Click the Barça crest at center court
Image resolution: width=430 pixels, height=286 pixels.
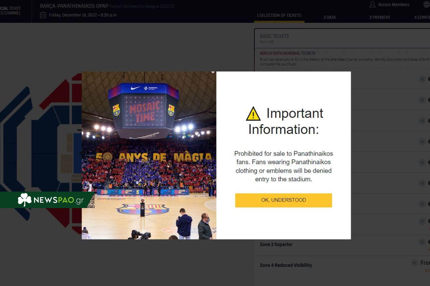143,209
